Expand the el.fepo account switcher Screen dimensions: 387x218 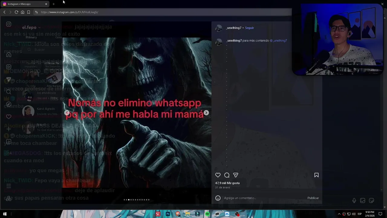pyautogui.click(x=31, y=28)
